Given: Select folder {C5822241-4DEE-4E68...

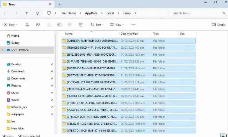Looking at the screenshot, I should click(x=129, y=124).
